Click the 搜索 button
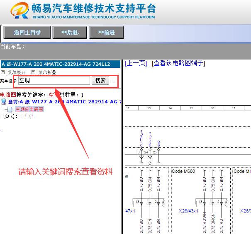This screenshot has height=234, width=251. tap(100, 80)
